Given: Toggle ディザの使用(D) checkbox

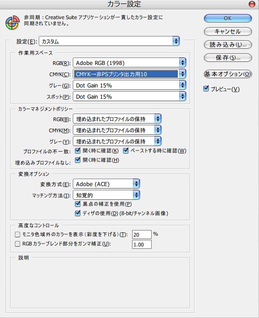Looking at the screenshot, I should click(x=77, y=213).
